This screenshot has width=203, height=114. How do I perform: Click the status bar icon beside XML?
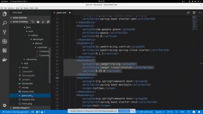click(x=188, y=112)
